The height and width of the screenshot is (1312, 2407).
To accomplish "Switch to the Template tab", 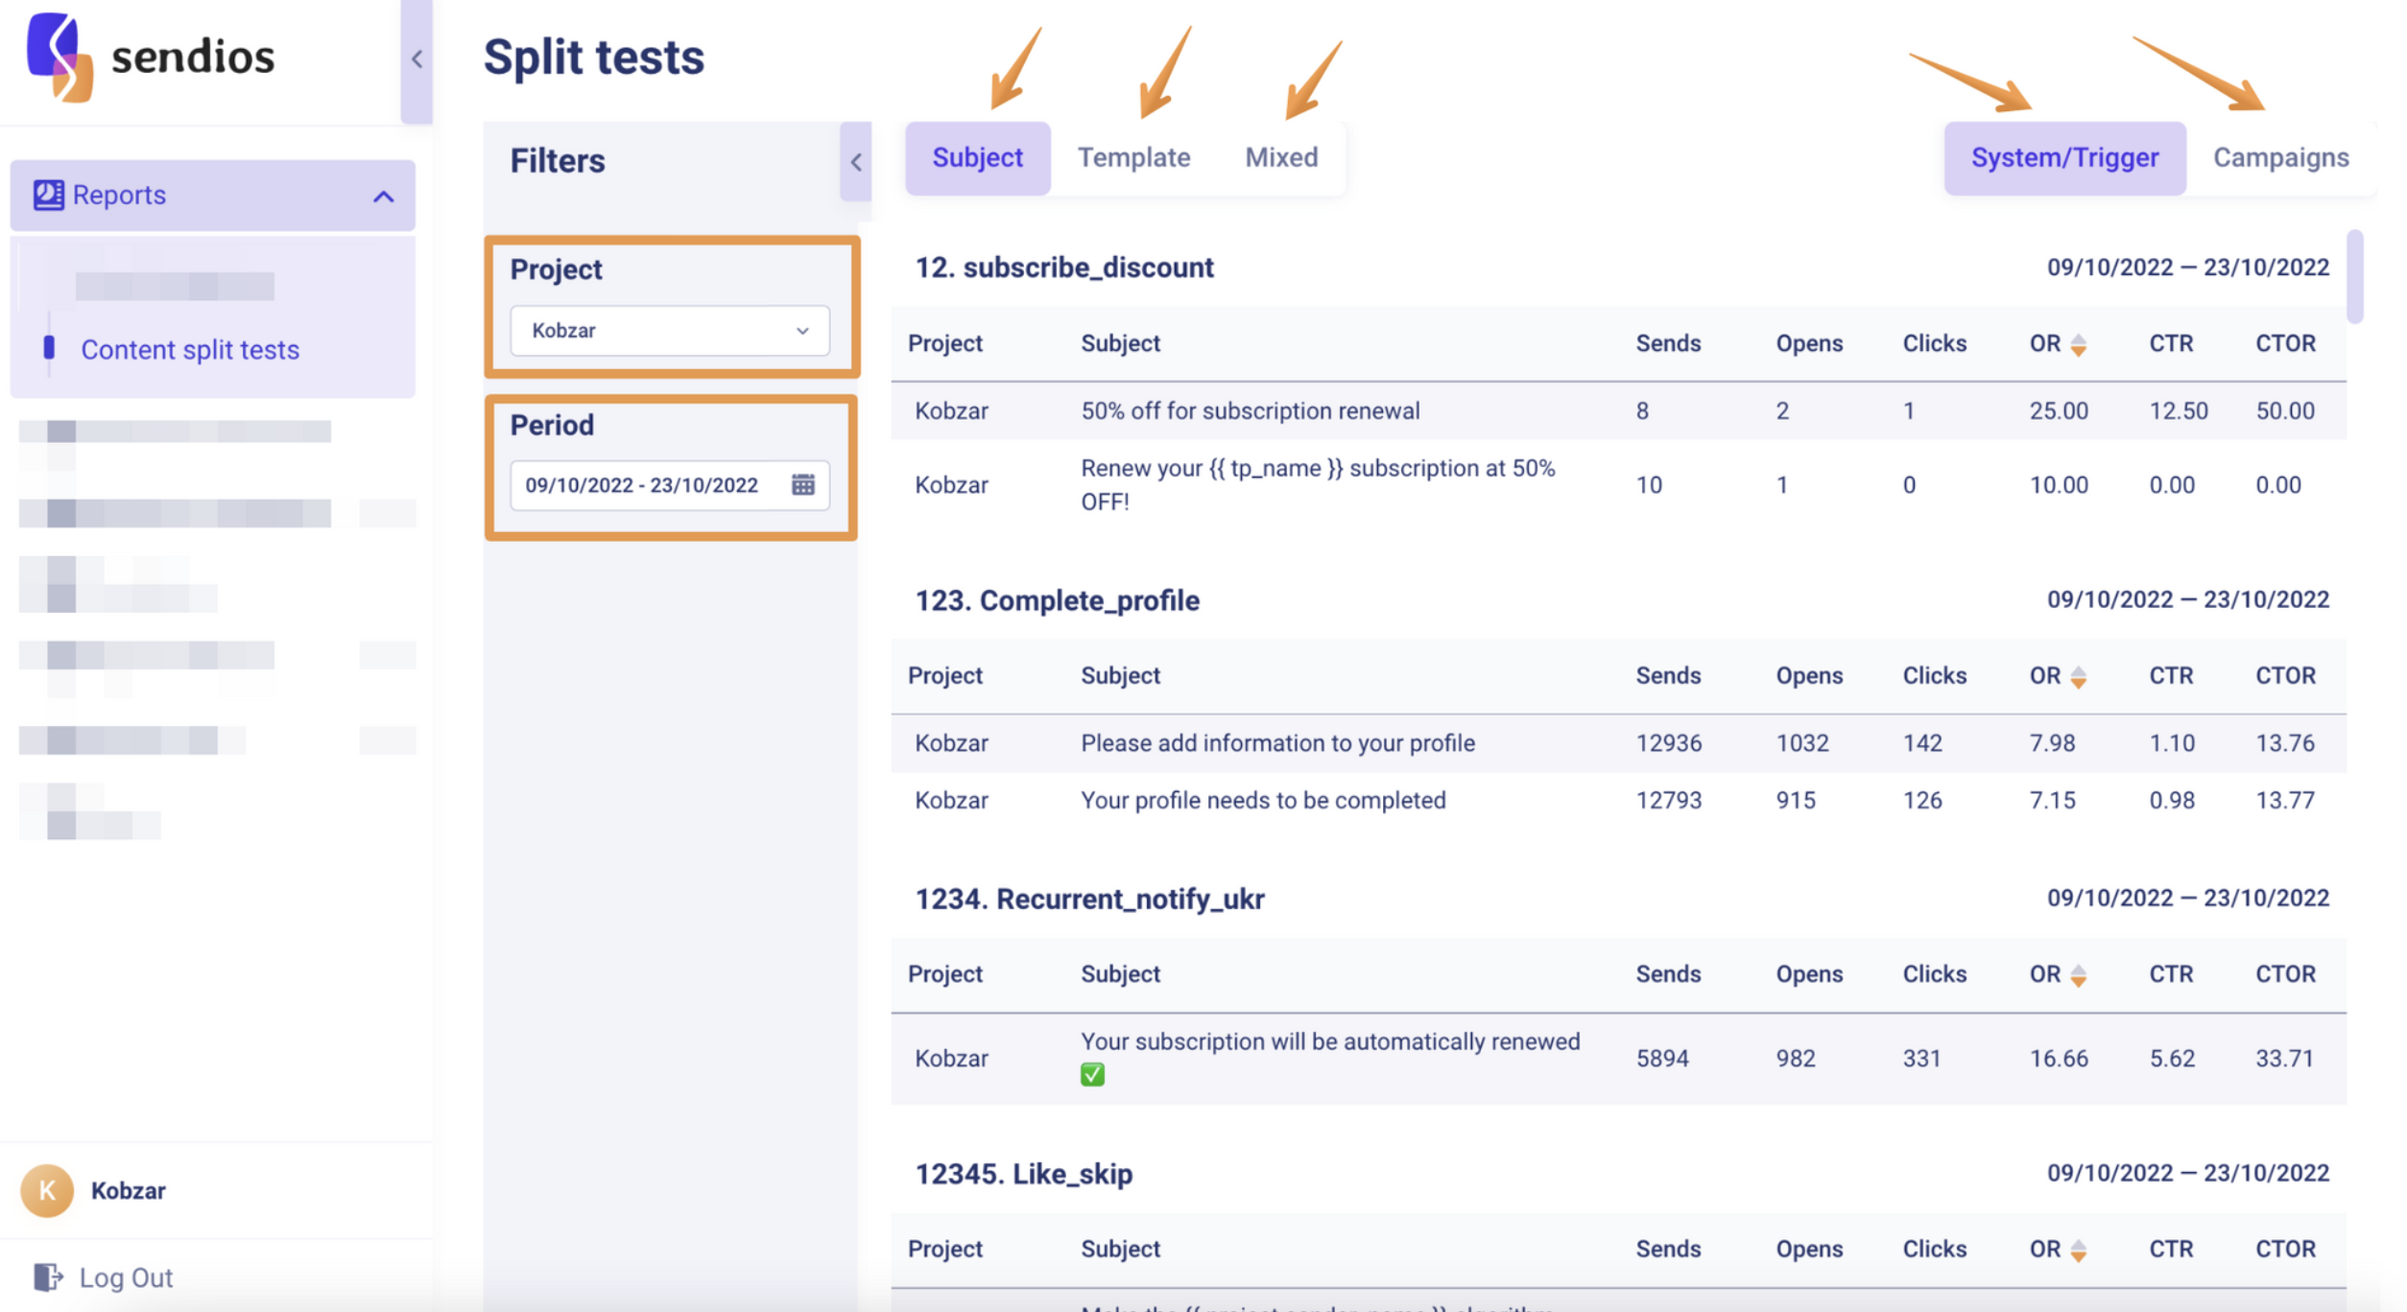I will [x=1132, y=157].
